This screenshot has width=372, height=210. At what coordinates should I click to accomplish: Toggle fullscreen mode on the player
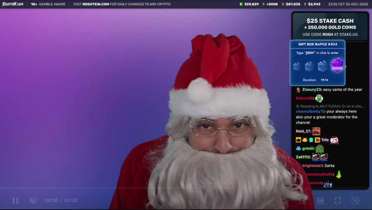click(x=337, y=200)
